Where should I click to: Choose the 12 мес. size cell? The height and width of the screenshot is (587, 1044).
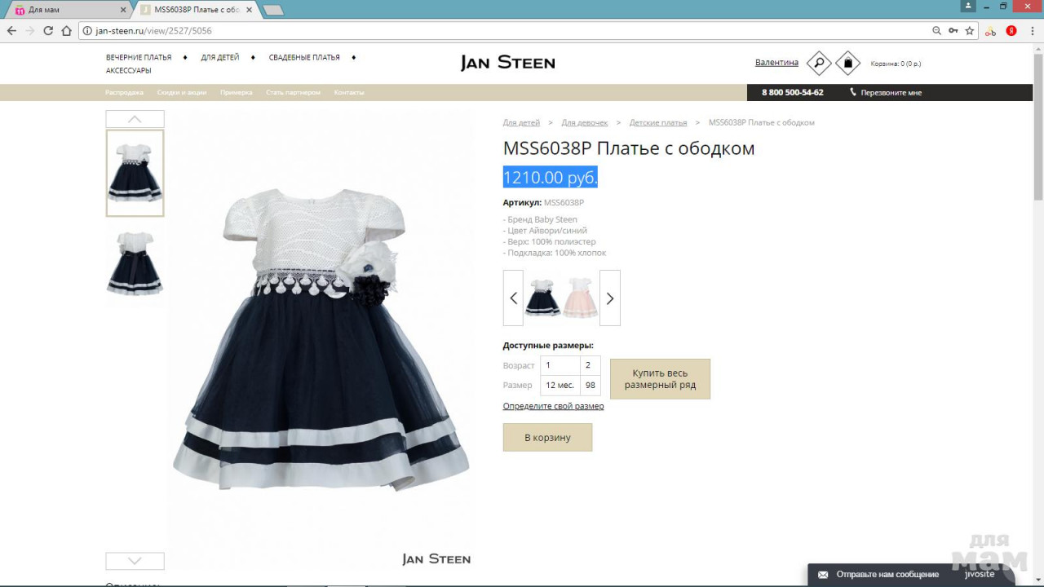click(x=560, y=386)
